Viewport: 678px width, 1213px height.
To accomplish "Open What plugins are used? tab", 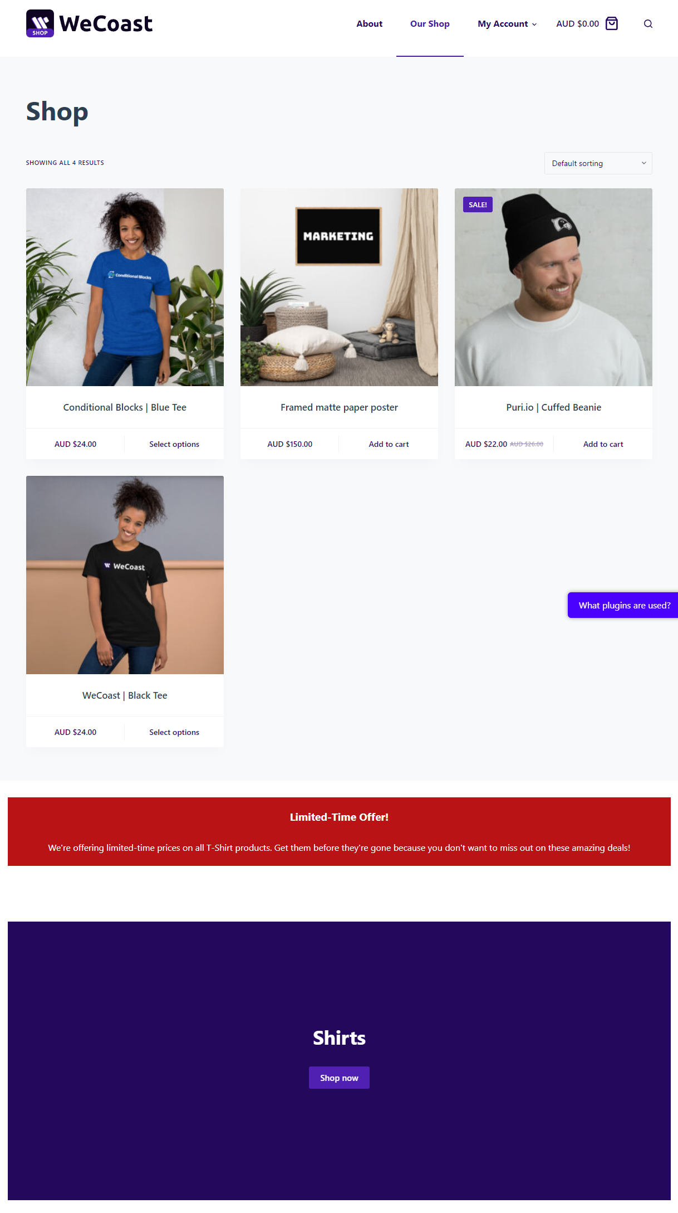I will pos(623,605).
